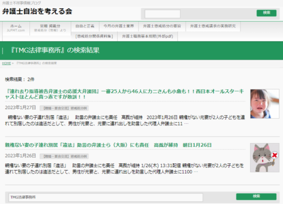The image size is (283, 204).
Task: Follow the HOME breadcrumb link
Action: tap(6, 63)
